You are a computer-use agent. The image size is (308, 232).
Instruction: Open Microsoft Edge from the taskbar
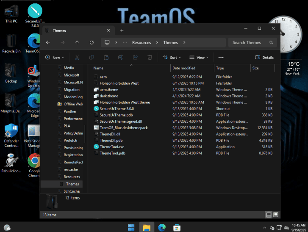point(162,227)
